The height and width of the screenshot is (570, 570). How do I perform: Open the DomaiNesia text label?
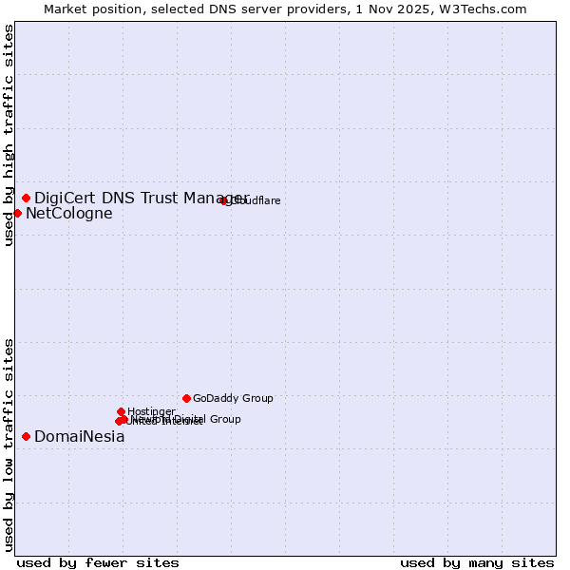point(79,436)
